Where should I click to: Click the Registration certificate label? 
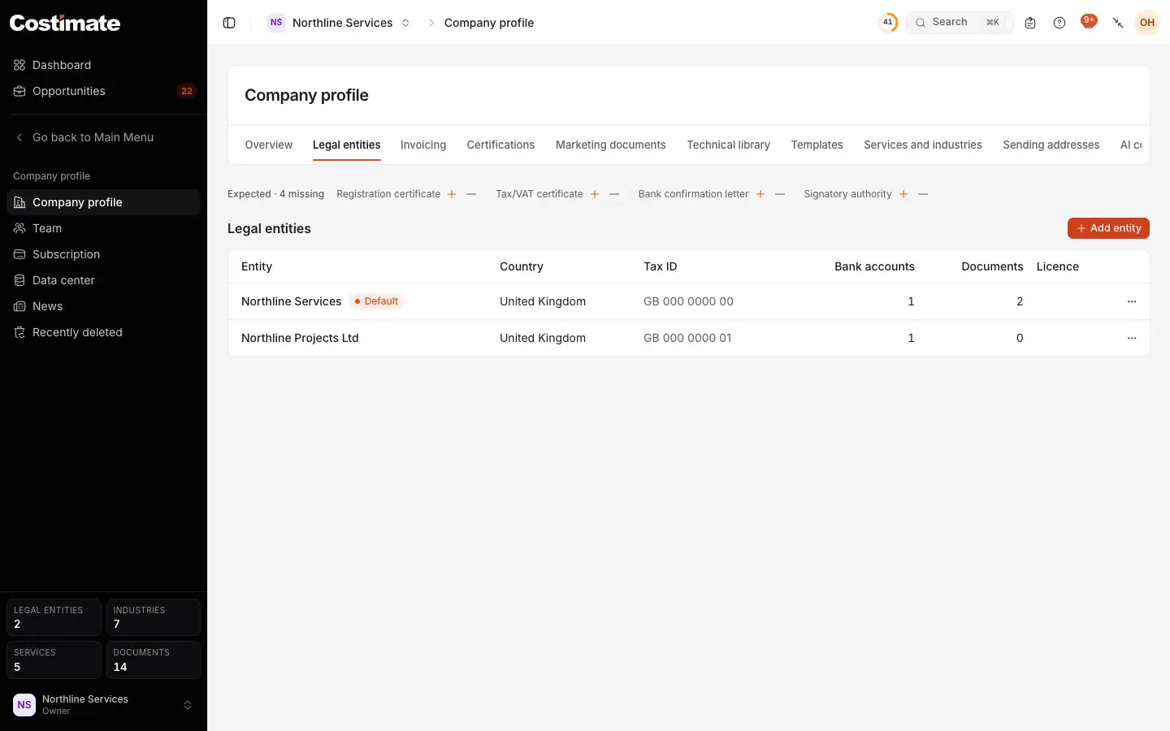click(x=388, y=194)
